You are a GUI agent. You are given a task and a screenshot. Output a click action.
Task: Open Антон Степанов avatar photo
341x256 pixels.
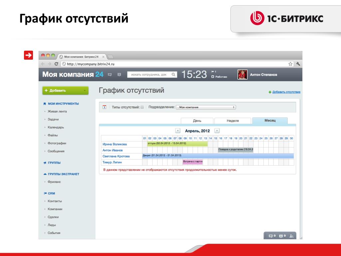click(x=242, y=74)
